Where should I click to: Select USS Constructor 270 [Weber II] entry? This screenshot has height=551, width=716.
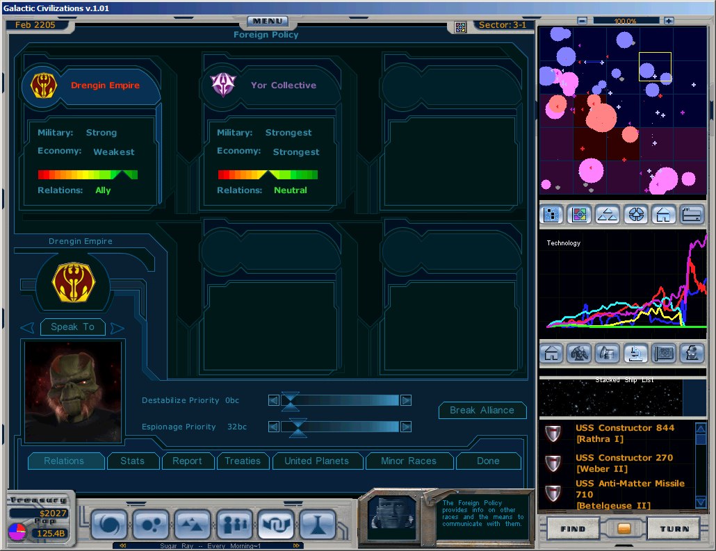[x=624, y=463]
